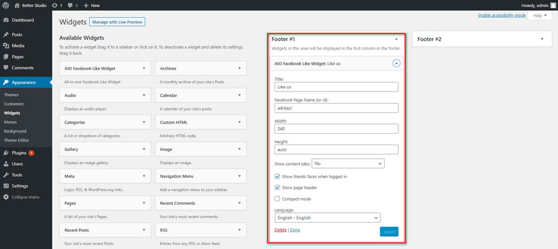
Task: Expand the Footer #2 widget area
Action: click(542, 39)
